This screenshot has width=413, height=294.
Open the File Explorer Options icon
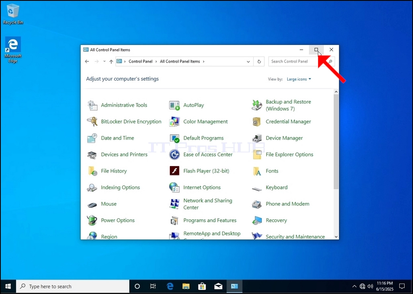pyautogui.click(x=257, y=155)
